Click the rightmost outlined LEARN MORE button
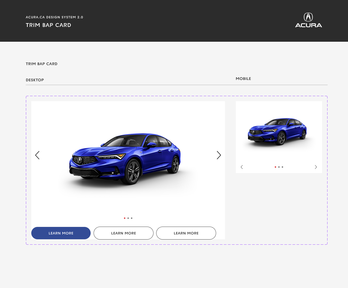The image size is (348, 288). (186, 233)
